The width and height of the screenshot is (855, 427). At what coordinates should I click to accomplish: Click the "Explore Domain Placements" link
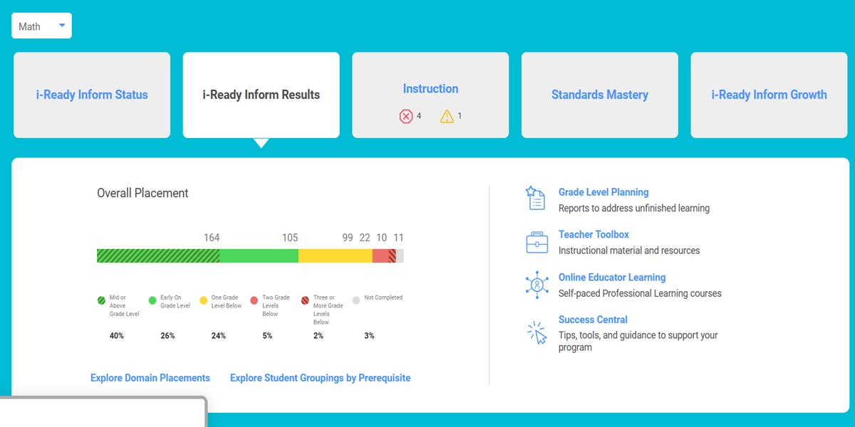(x=150, y=378)
